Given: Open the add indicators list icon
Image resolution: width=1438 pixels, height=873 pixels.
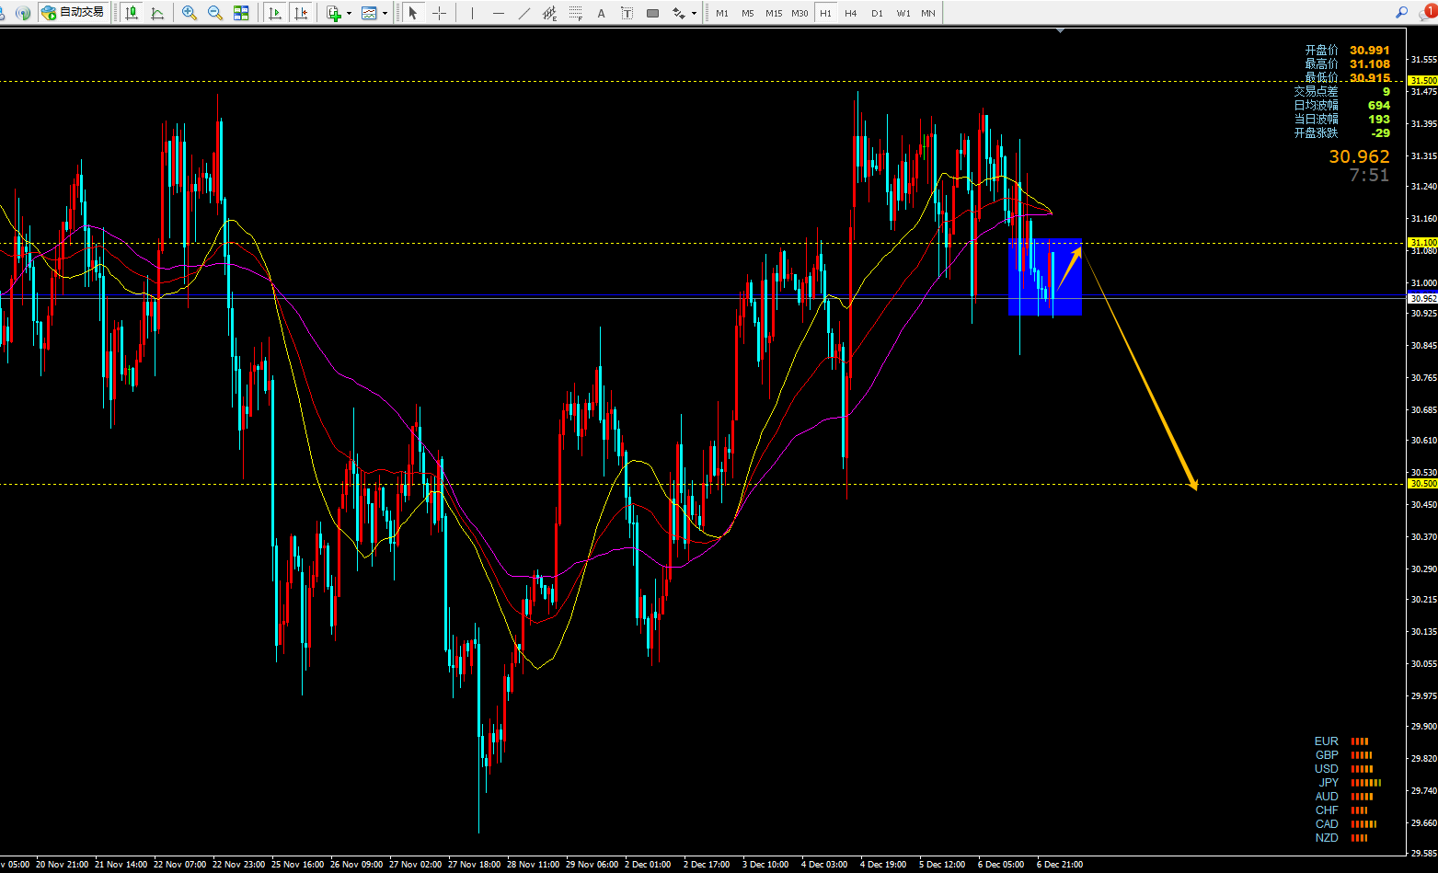Looking at the screenshot, I should [334, 13].
